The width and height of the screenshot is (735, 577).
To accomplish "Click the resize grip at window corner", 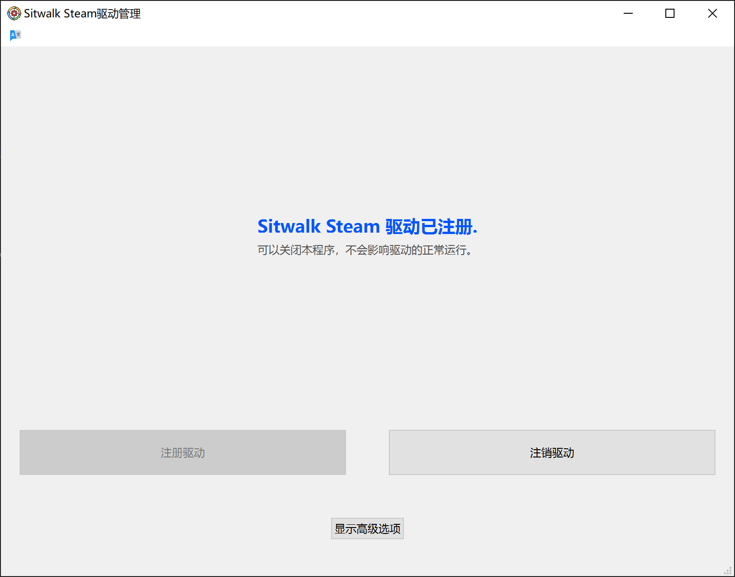I will (x=728, y=571).
